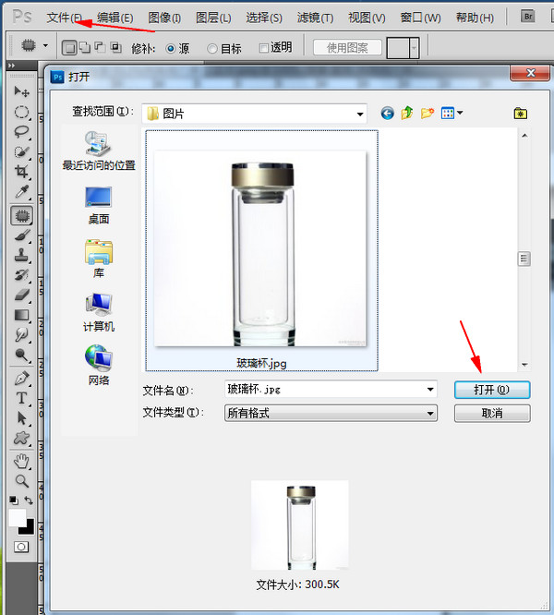Click the 取消 (Cancel) button
The height and width of the screenshot is (615, 554).
tap(492, 413)
